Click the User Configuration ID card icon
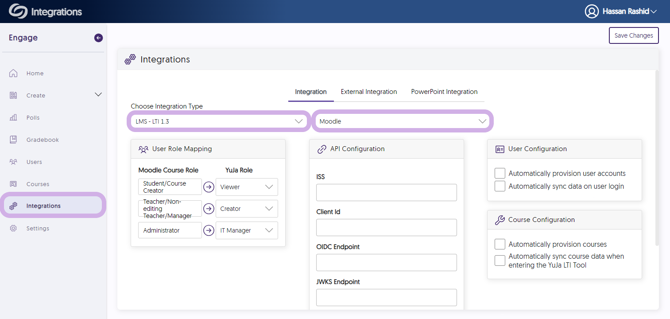Screen dimensions: 670x319 click(500, 149)
